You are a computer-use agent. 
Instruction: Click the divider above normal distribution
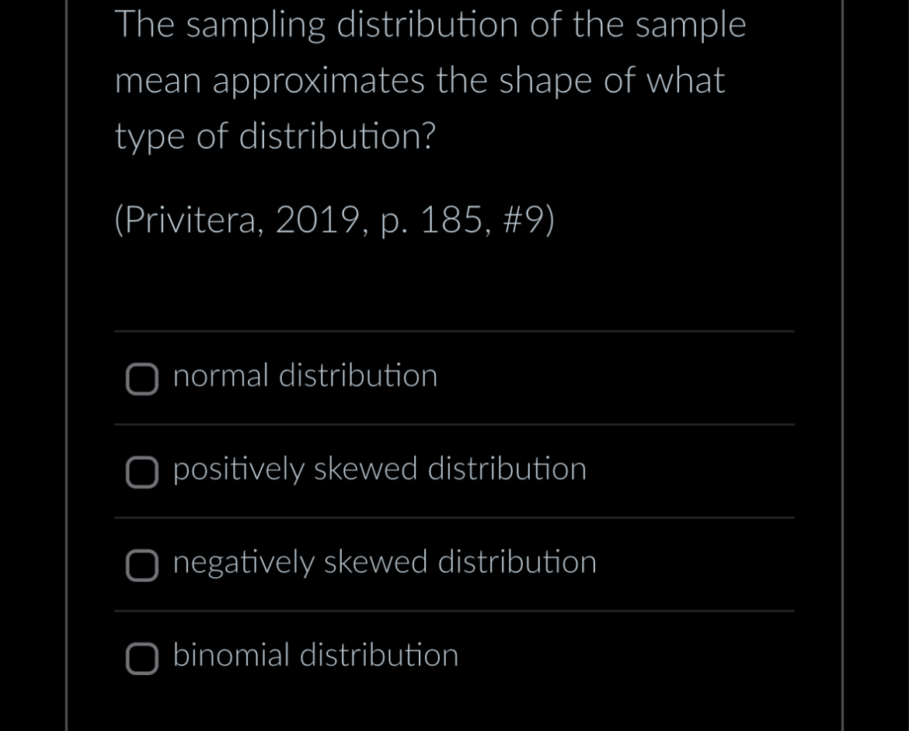pyautogui.click(x=454, y=331)
